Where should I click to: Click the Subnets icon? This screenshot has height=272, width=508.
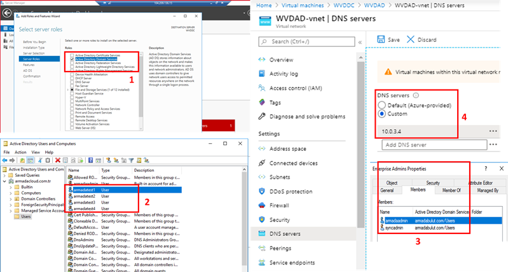[x=262, y=177]
